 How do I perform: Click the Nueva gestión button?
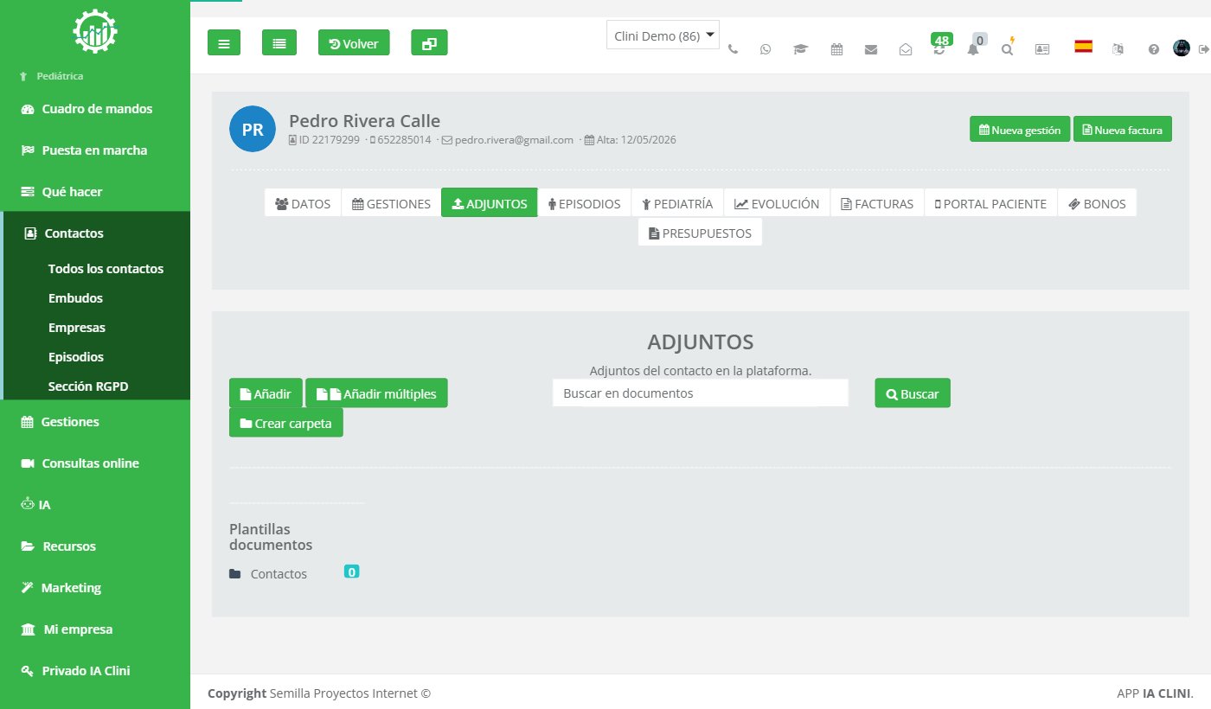[x=1020, y=129]
